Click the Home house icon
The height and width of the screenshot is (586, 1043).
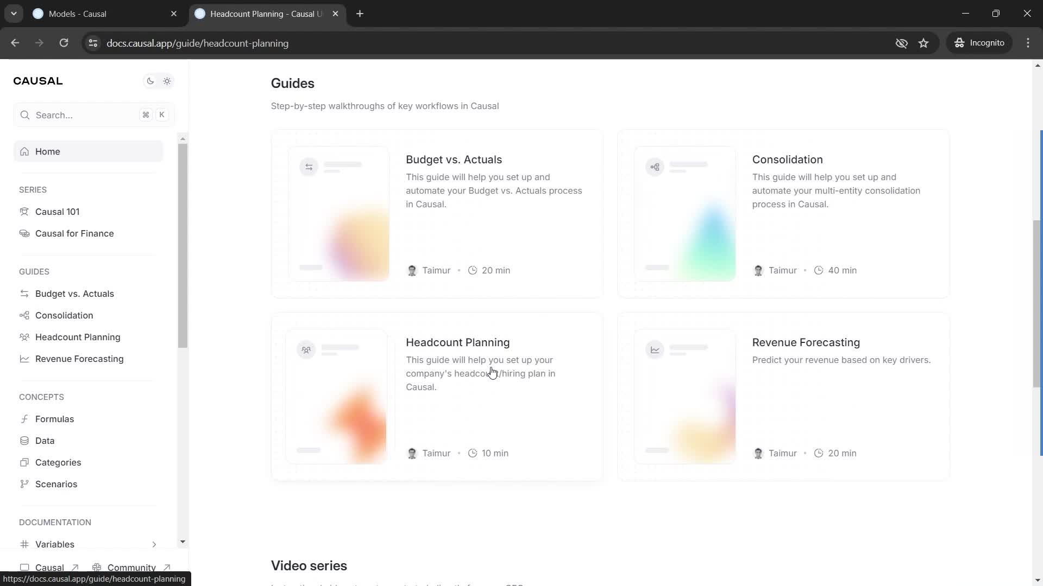click(24, 151)
